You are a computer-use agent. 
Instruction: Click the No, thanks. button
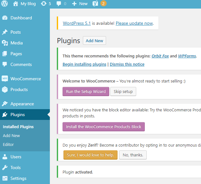(x=133, y=155)
